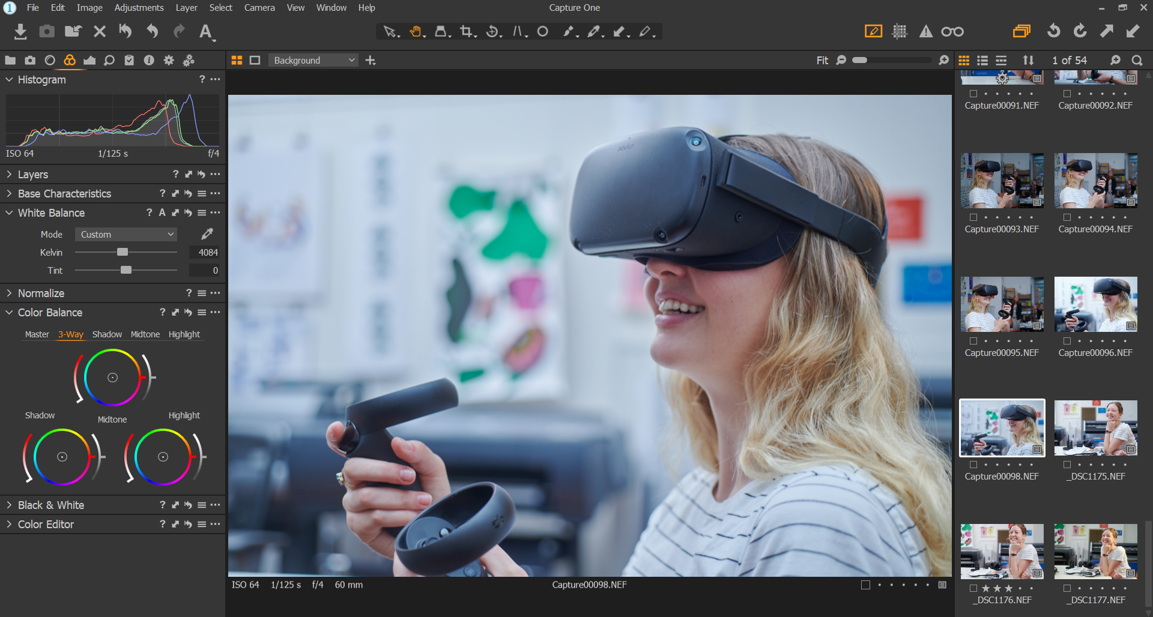1153x617 pixels.
Task: Click the Import images icon
Action: click(x=20, y=31)
